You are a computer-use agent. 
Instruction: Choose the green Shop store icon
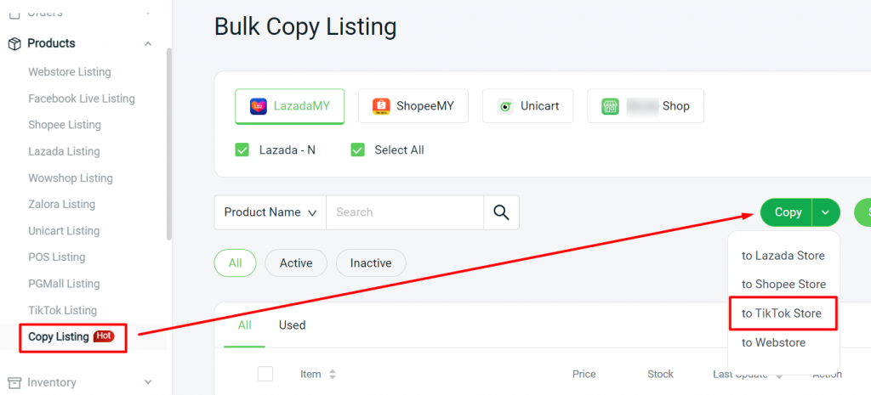610,106
